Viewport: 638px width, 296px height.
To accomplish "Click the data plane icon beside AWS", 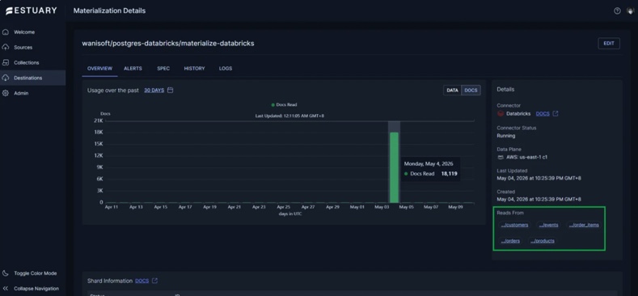I will pyautogui.click(x=501, y=157).
